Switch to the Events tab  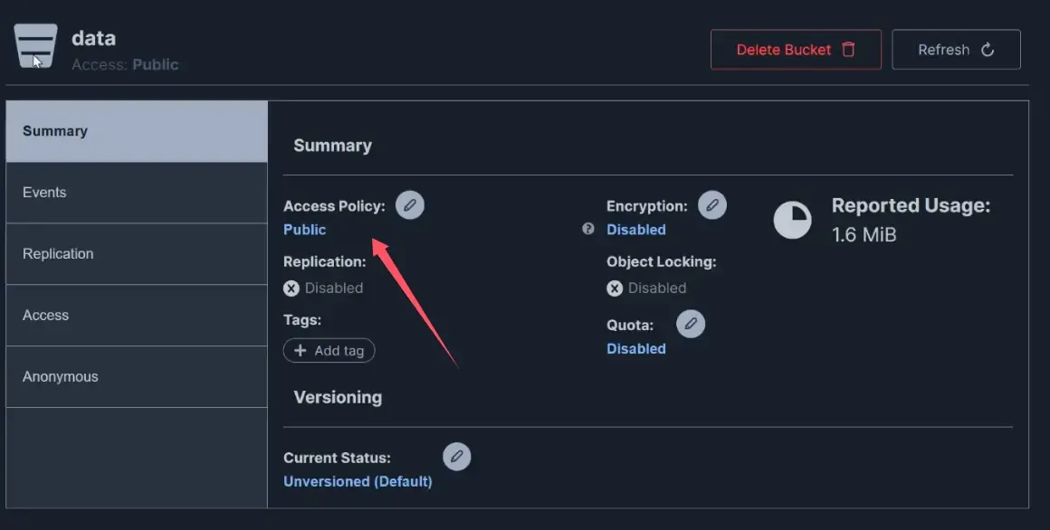coord(137,193)
